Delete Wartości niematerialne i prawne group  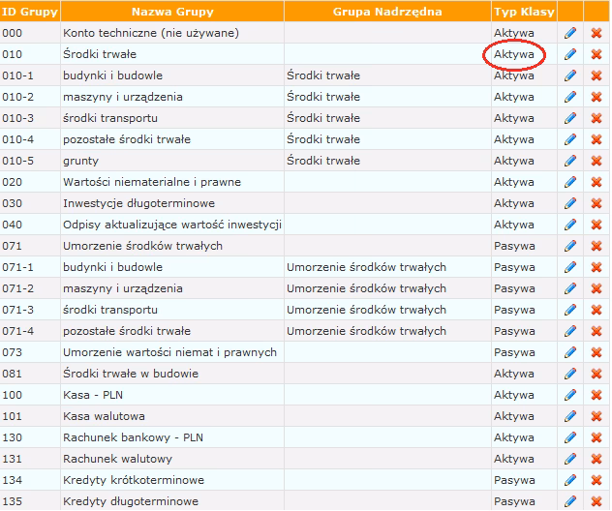pyautogui.click(x=597, y=182)
